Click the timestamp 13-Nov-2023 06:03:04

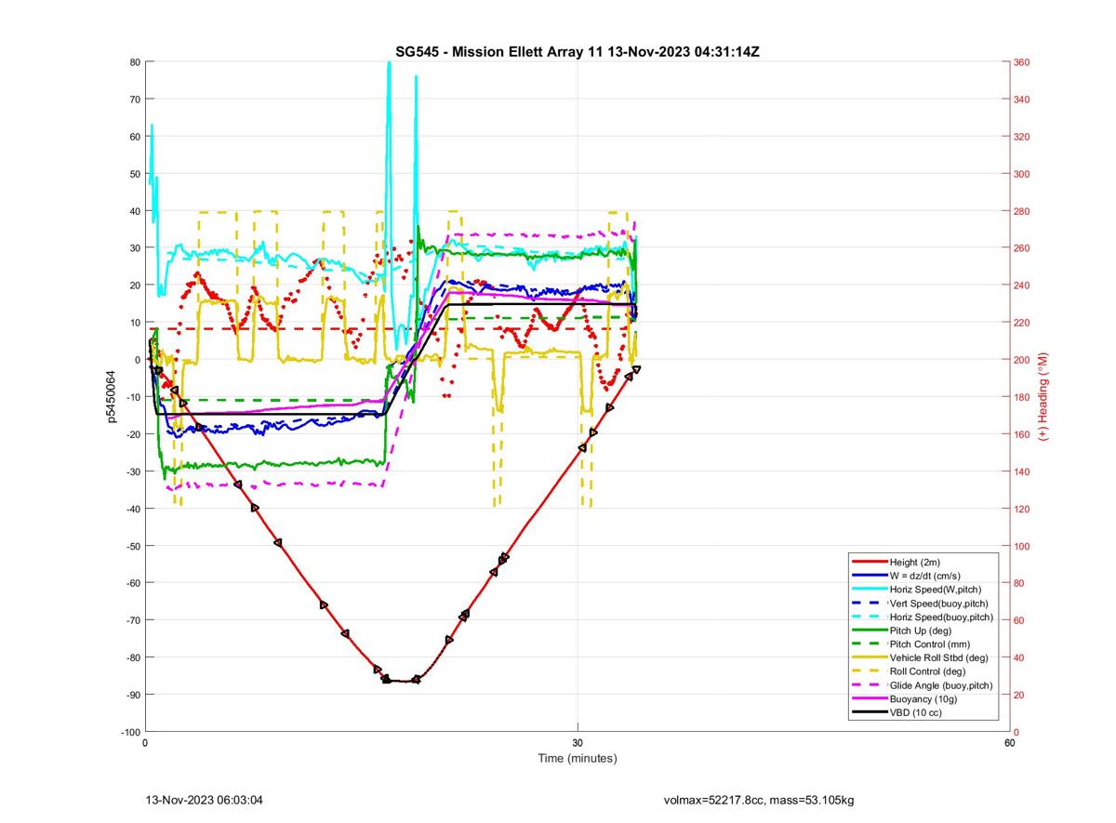[x=205, y=800]
